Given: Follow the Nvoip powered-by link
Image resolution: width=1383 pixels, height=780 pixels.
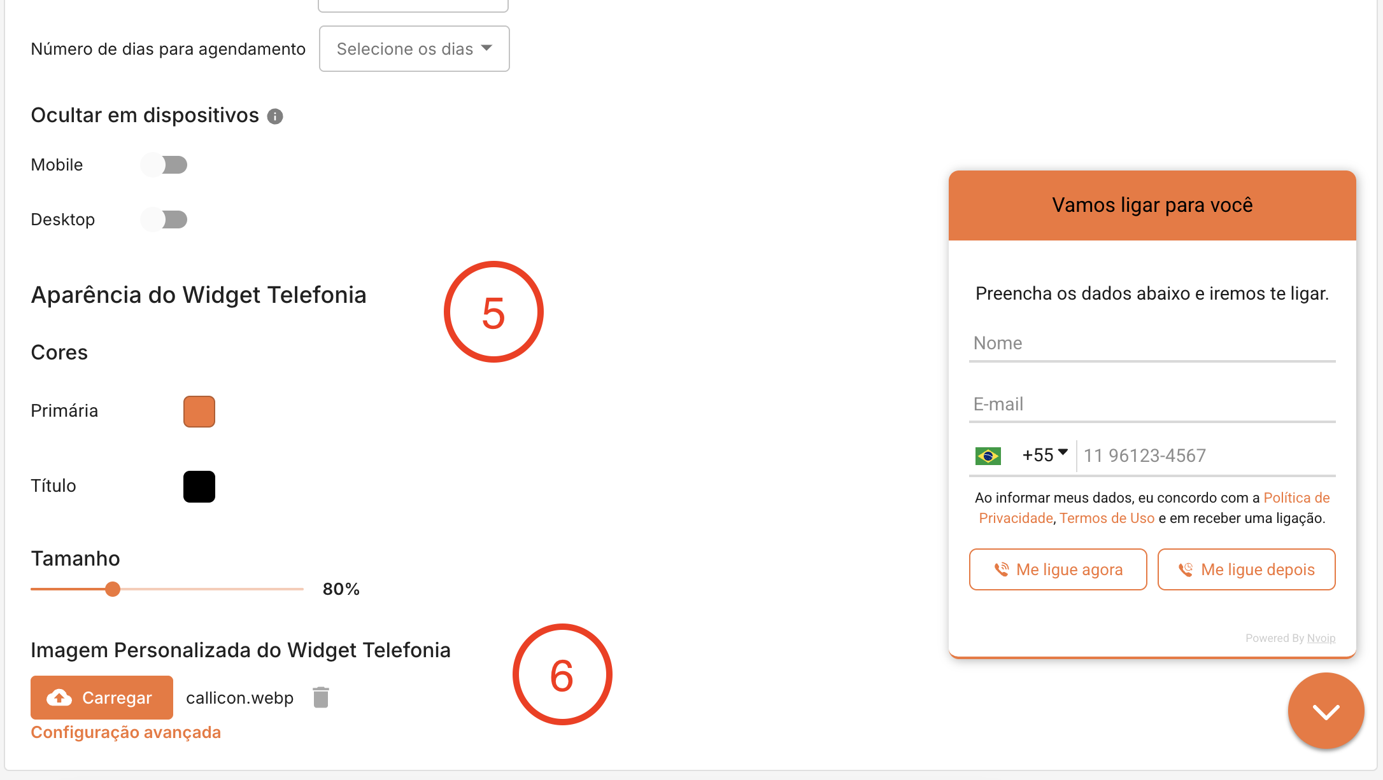Looking at the screenshot, I should pyautogui.click(x=1321, y=638).
